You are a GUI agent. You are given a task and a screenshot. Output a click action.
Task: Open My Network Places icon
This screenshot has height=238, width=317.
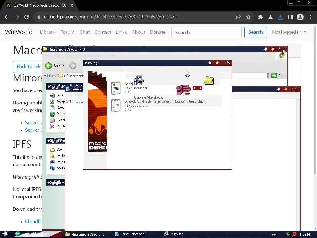(x=52, y=168)
